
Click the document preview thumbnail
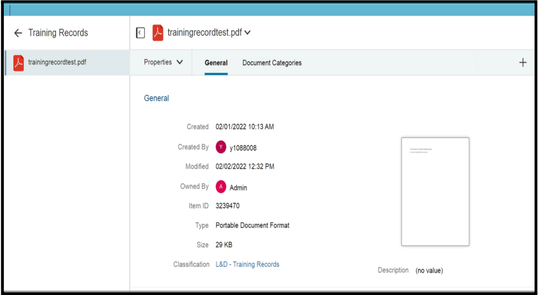coord(435,191)
